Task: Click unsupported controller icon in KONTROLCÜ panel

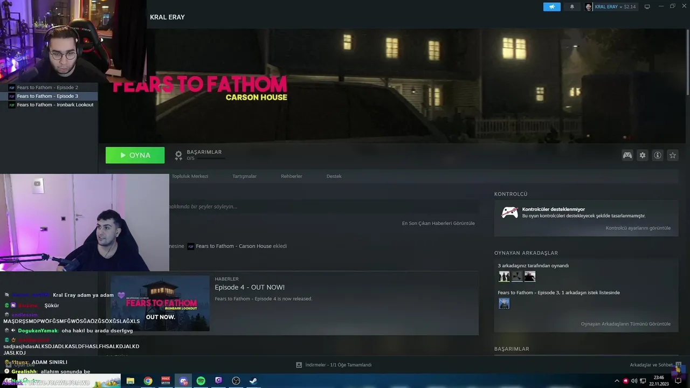Action: pyautogui.click(x=509, y=212)
